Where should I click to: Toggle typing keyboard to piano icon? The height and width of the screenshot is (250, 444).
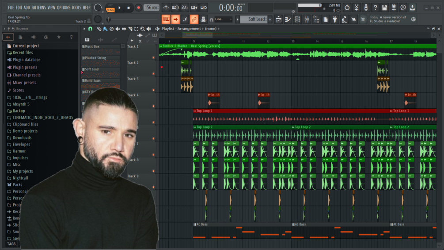(x=166, y=19)
